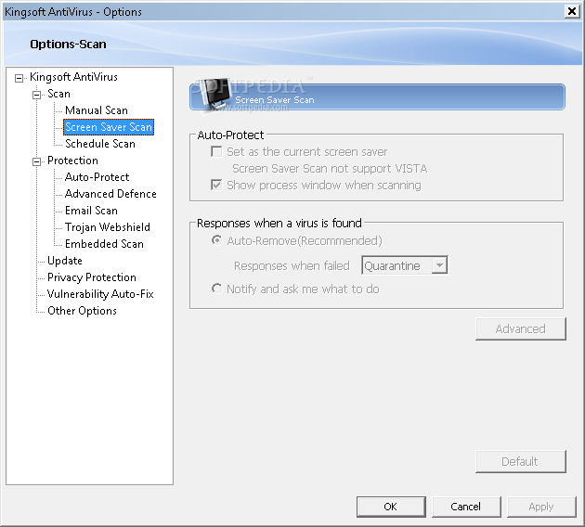The width and height of the screenshot is (585, 527).
Task: Click the Advanced button
Action: tap(520, 328)
